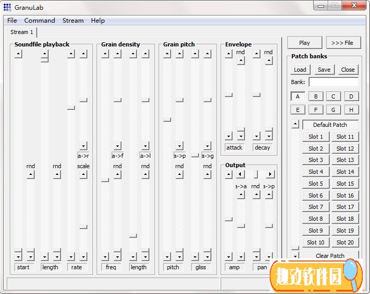Image resolution: width=370 pixels, height=294 pixels.
Task: Click down arrow of decay rnd slider
Action: point(269,136)
